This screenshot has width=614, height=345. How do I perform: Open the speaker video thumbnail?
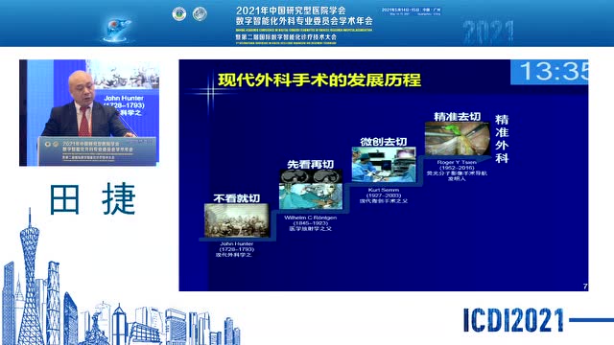pyautogui.click(x=89, y=113)
